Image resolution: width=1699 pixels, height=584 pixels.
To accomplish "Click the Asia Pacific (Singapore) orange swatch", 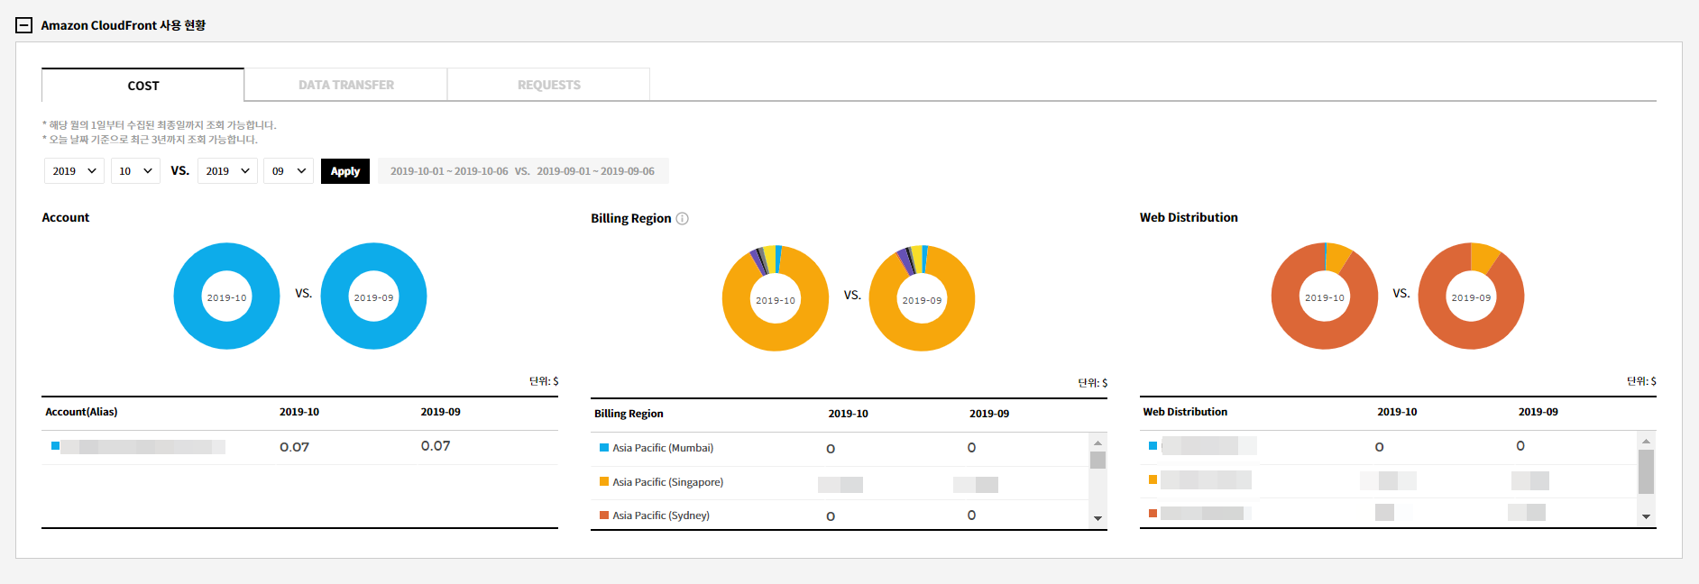I will point(604,482).
